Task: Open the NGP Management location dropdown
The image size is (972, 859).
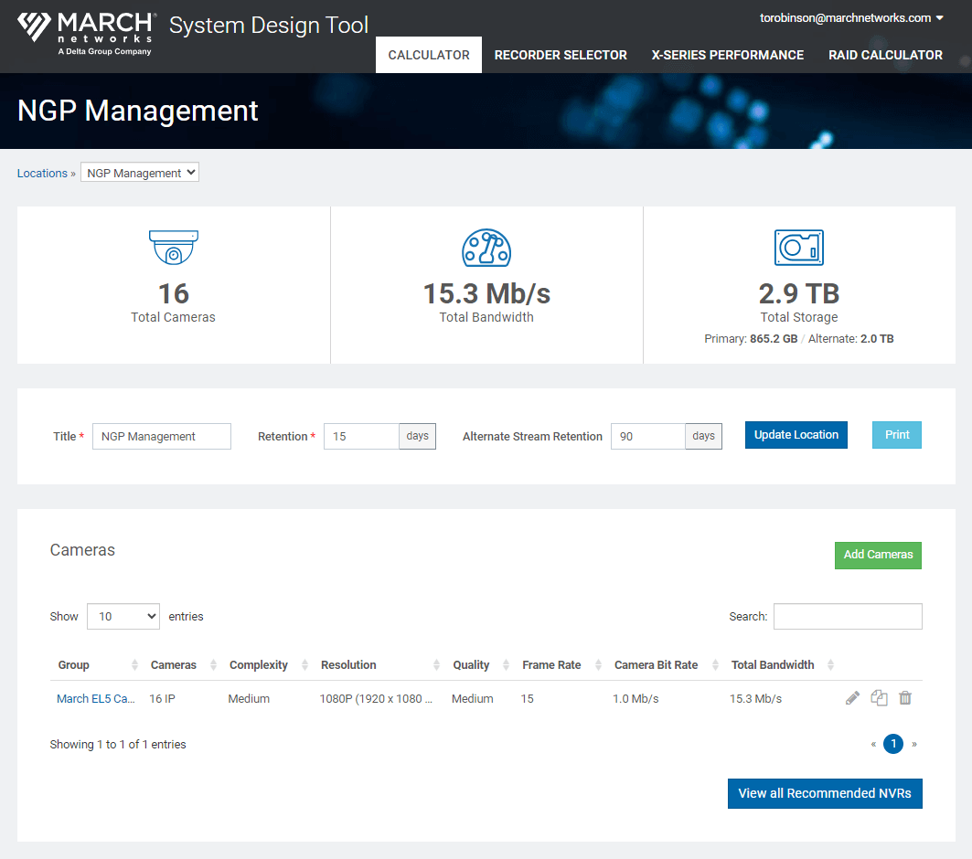Action: tap(140, 173)
